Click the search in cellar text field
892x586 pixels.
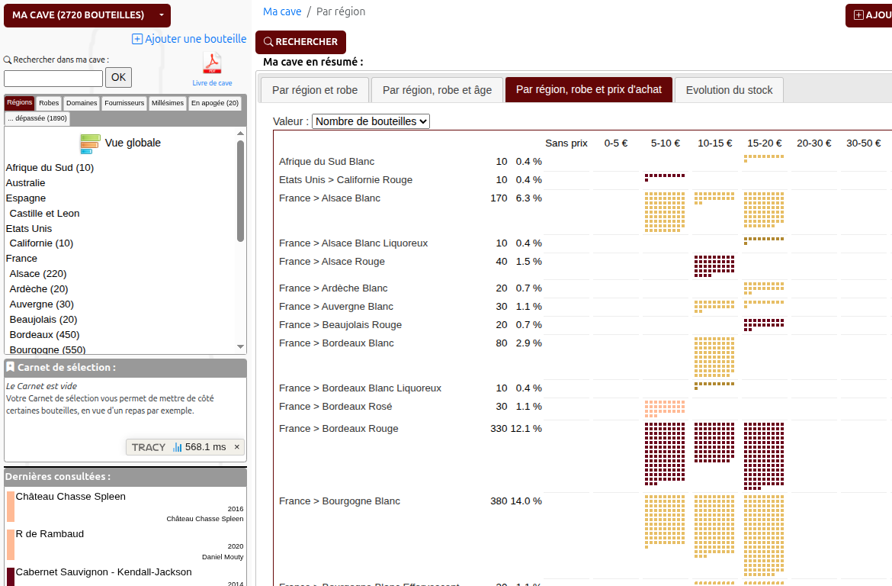53,78
